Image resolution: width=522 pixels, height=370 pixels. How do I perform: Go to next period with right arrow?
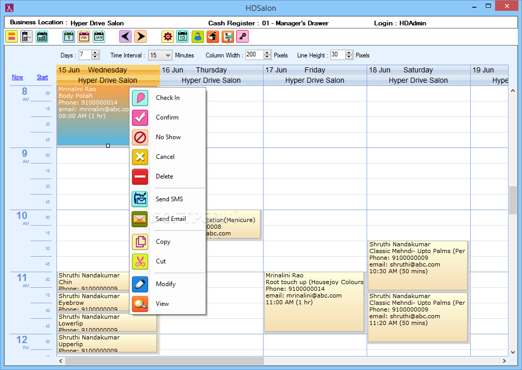pyautogui.click(x=140, y=37)
